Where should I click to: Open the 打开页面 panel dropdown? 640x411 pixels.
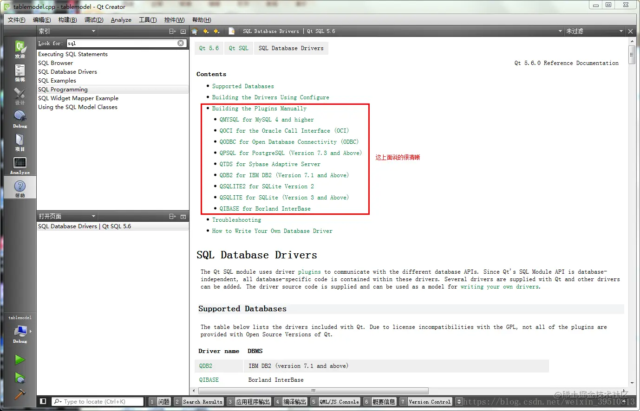point(67,216)
